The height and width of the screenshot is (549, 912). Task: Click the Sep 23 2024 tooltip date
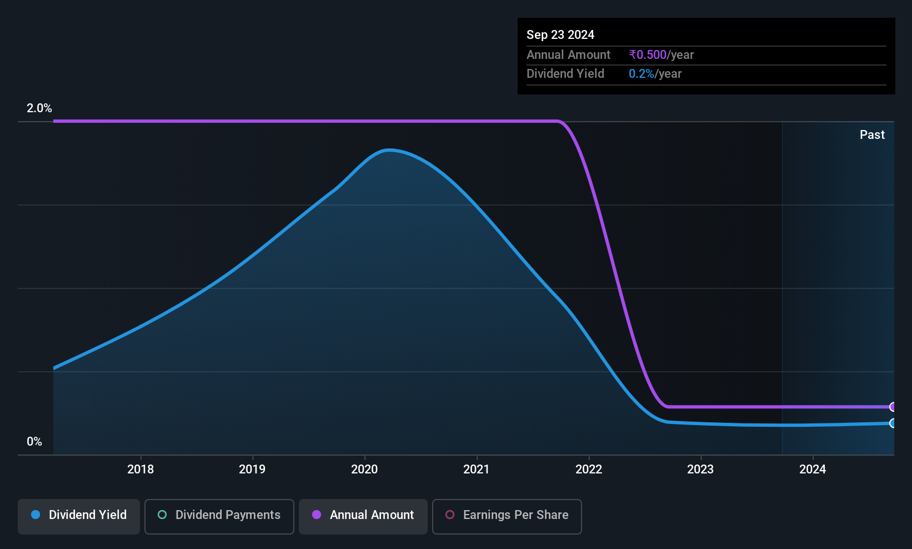pos(560,34)
